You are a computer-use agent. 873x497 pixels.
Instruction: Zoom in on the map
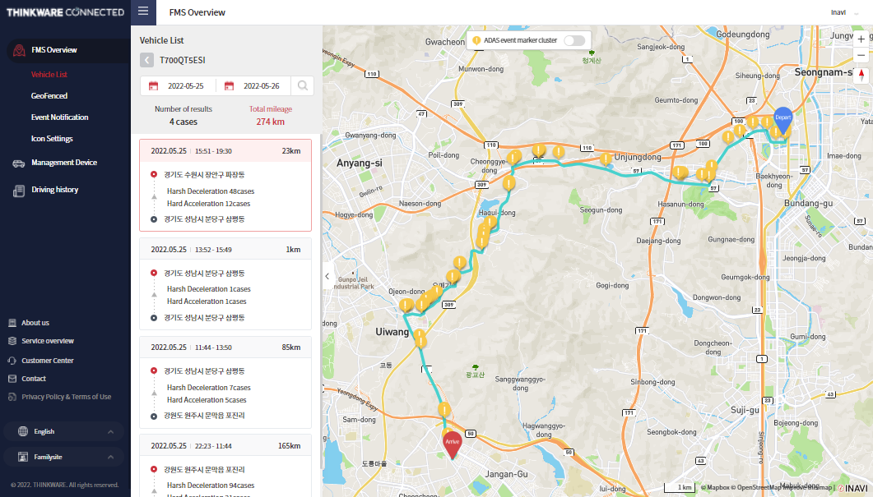point(861,39)
